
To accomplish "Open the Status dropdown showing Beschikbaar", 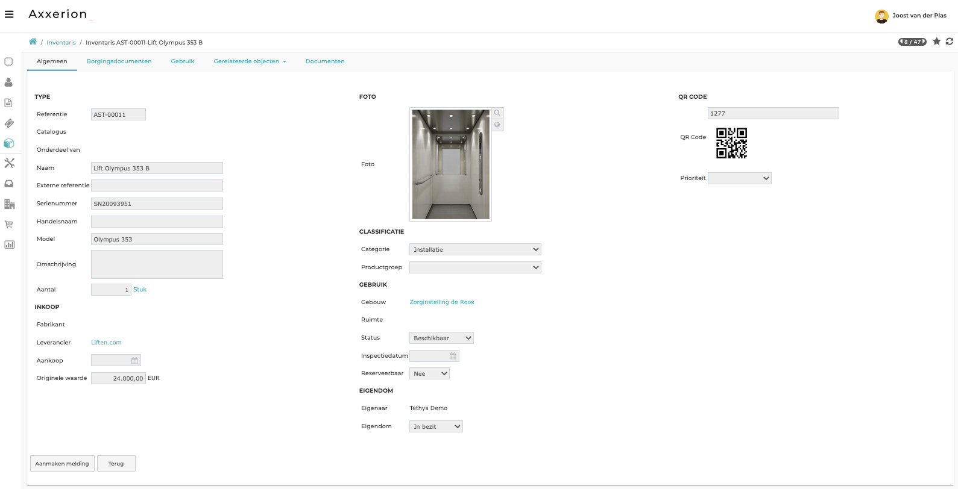I will click(x=441, y=338).
